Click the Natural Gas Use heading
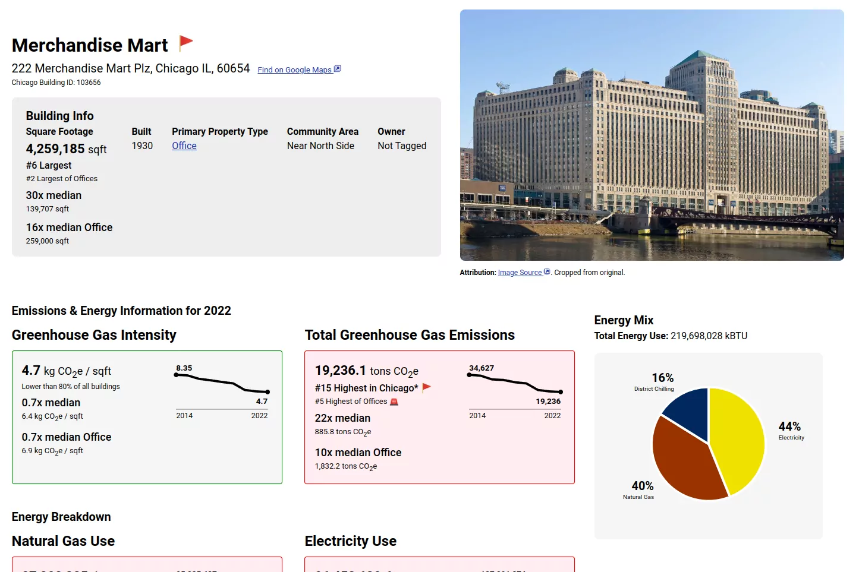Viewport: 859px width, 572px height. pyautogui.click(x=63, y=541)
